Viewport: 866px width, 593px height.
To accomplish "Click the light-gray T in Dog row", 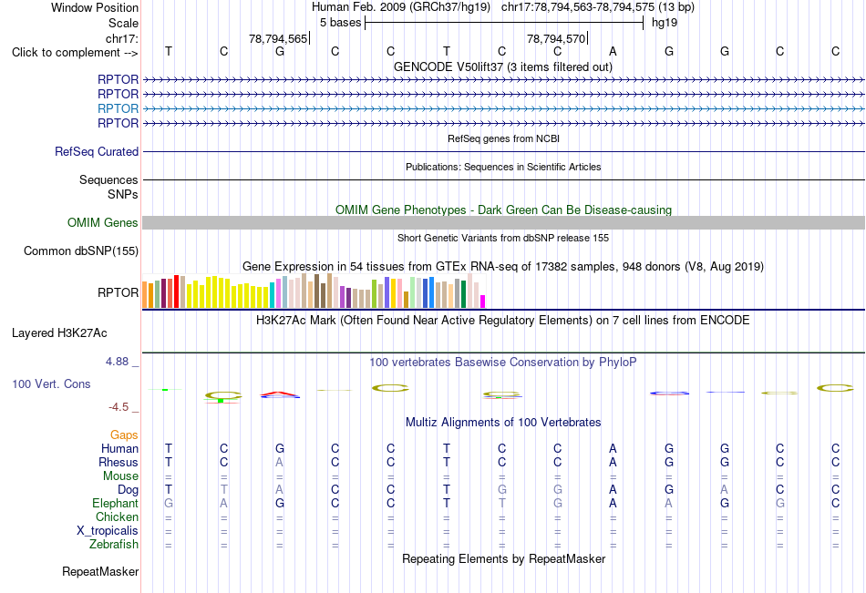I will [x=223, y=489].
